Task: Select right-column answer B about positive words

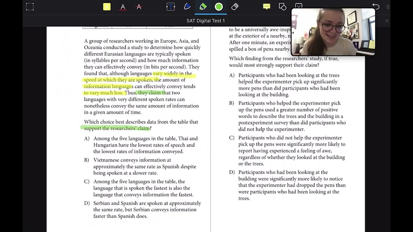Action: tap(287, 116)
